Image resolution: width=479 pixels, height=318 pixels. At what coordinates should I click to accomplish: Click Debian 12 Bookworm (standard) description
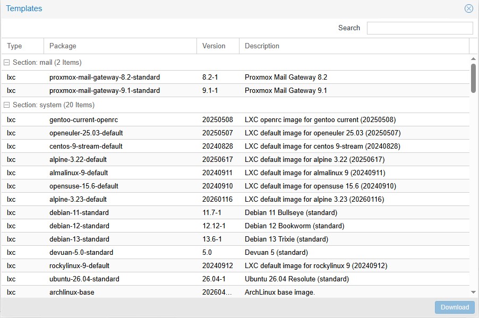295,226
